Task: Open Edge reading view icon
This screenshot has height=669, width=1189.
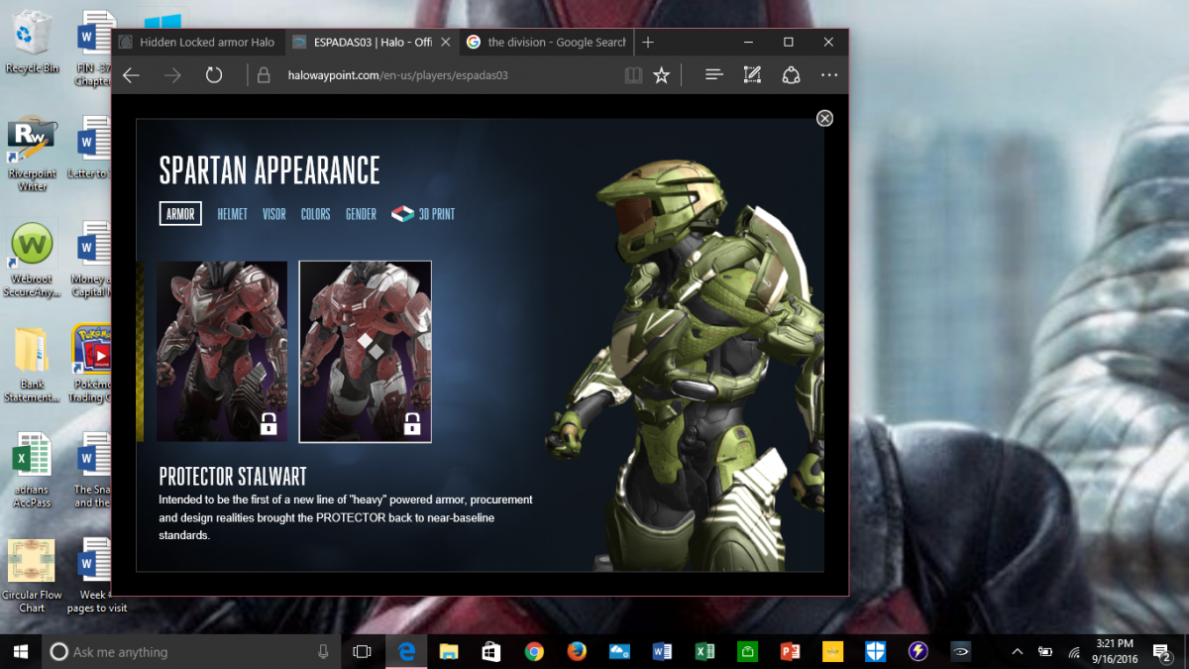Action: click(x=633, y=75)
